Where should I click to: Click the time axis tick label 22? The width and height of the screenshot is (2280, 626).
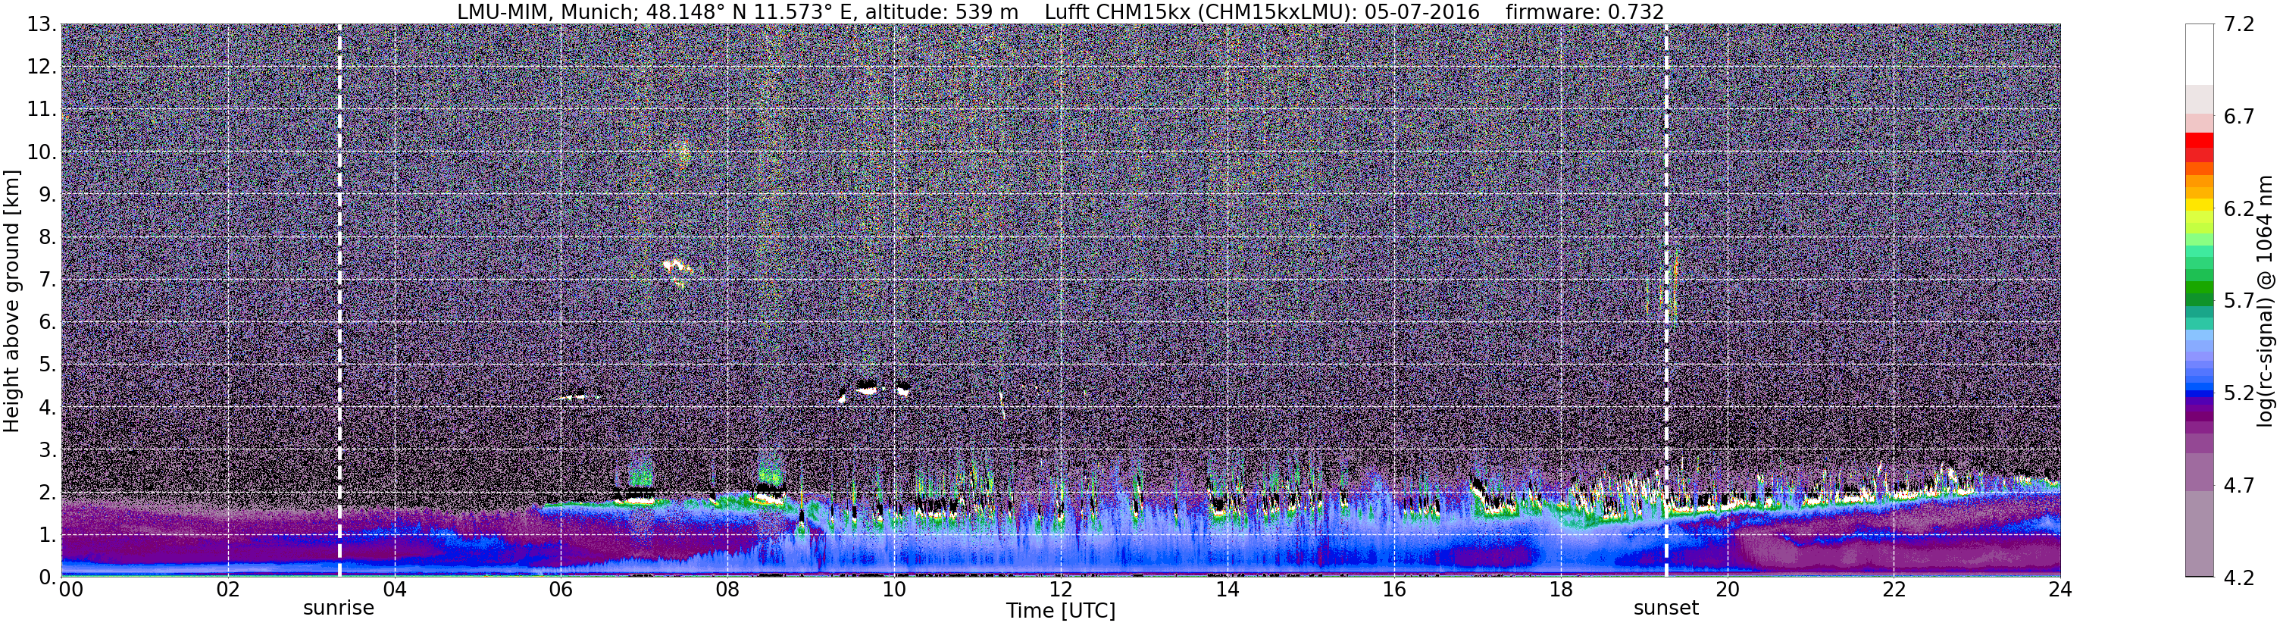point(1894,590)
